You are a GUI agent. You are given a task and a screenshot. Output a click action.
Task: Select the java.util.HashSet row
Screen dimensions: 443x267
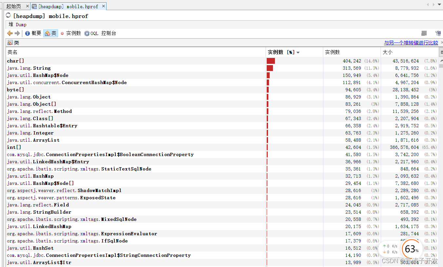pyautogui.click(x=222, y=248)
